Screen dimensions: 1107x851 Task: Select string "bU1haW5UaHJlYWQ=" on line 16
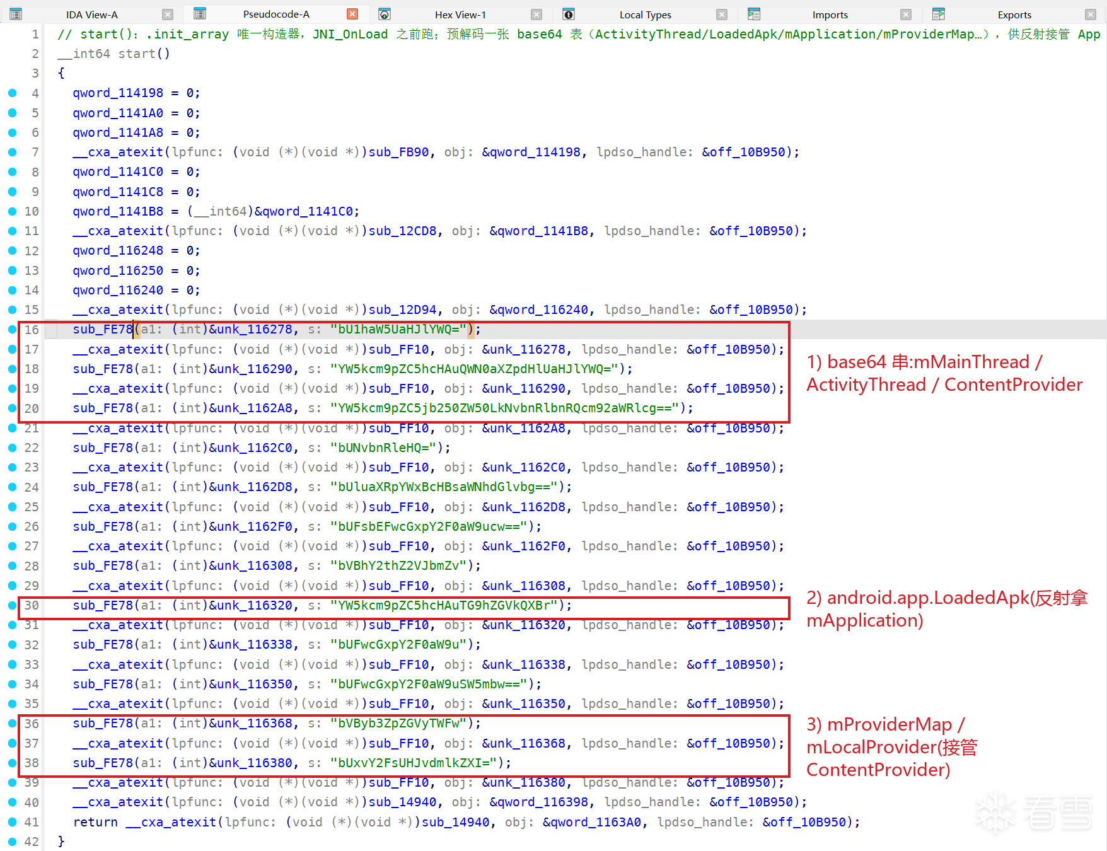[x=398, y=329]
